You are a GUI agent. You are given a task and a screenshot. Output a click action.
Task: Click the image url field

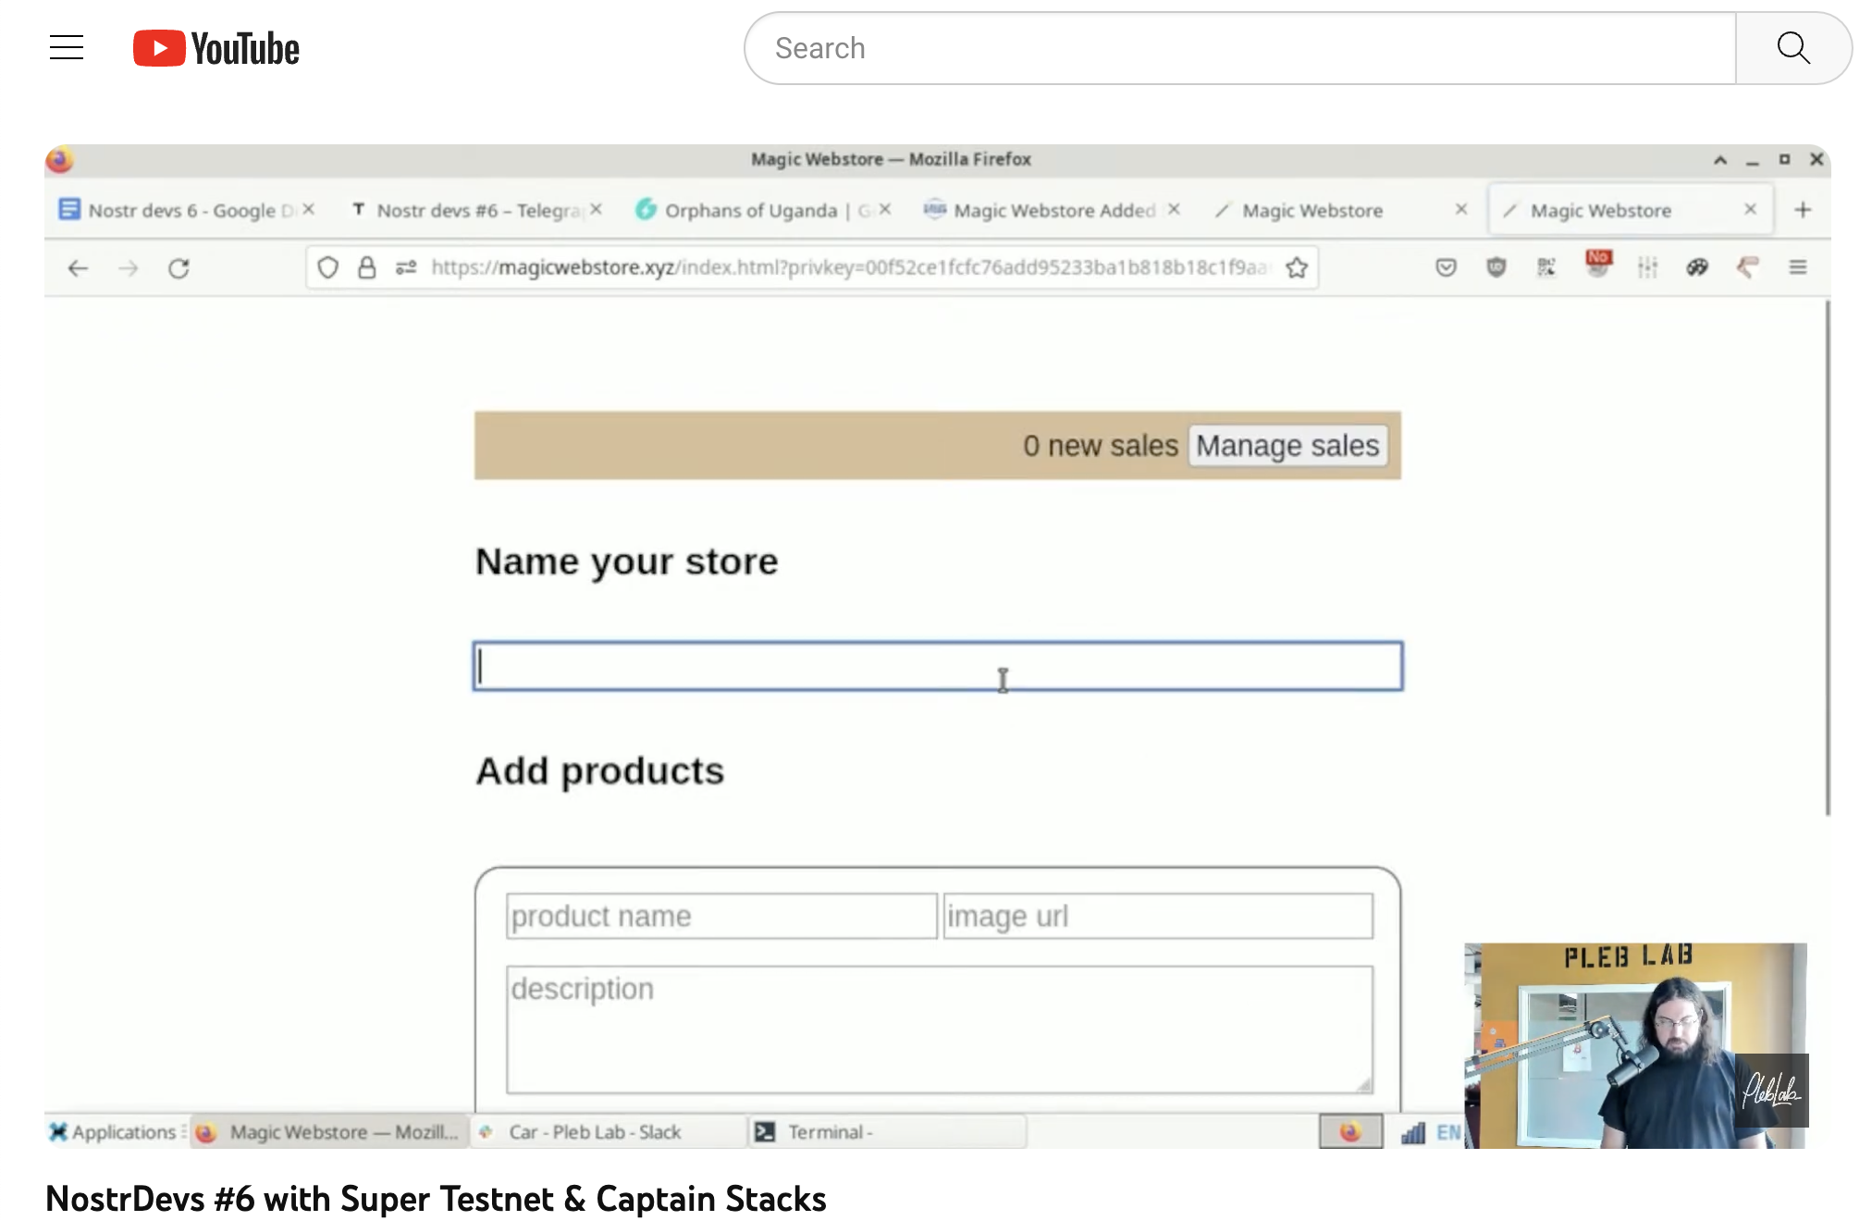(x=1157, y=916)
